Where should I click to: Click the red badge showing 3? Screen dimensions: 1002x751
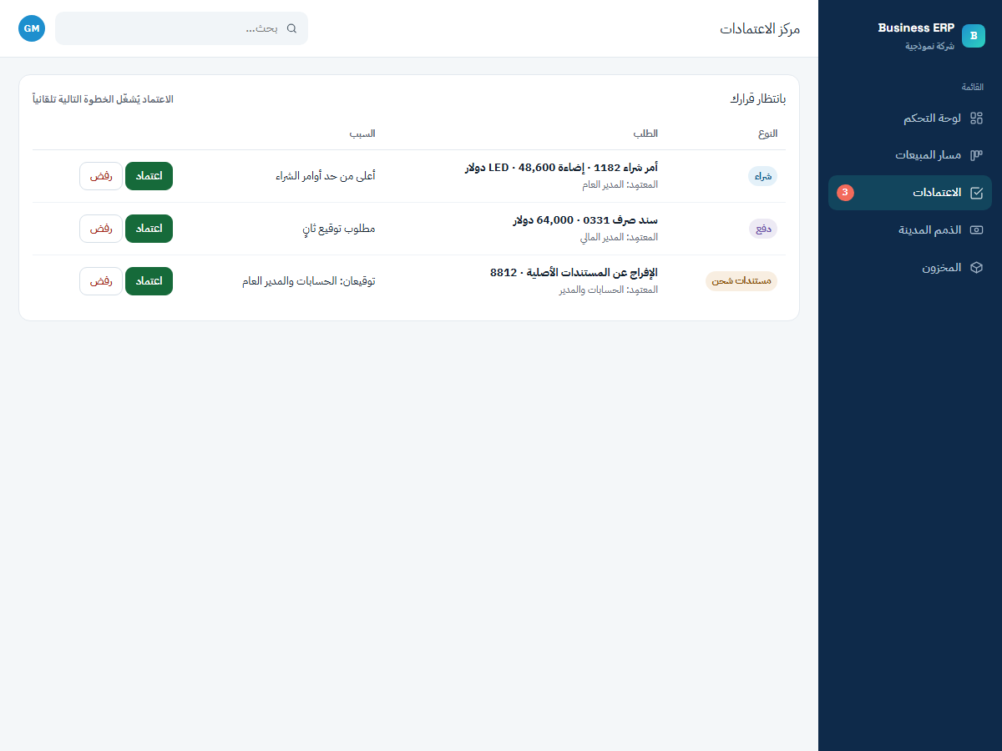click(845, 193)
